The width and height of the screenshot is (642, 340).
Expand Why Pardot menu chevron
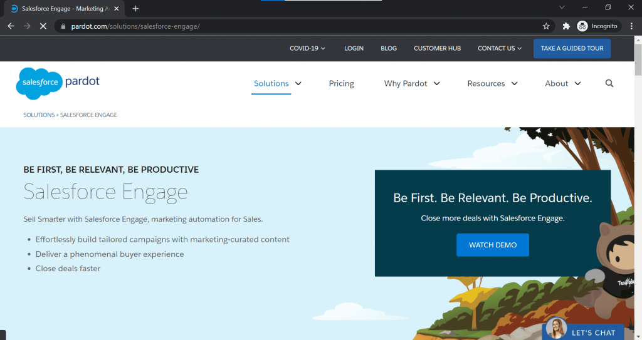point(437,83)
